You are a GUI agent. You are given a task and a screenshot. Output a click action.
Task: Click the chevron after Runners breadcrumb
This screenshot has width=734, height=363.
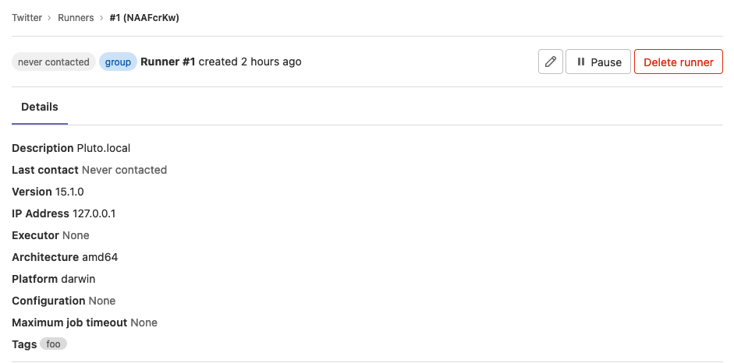(101, 17)
